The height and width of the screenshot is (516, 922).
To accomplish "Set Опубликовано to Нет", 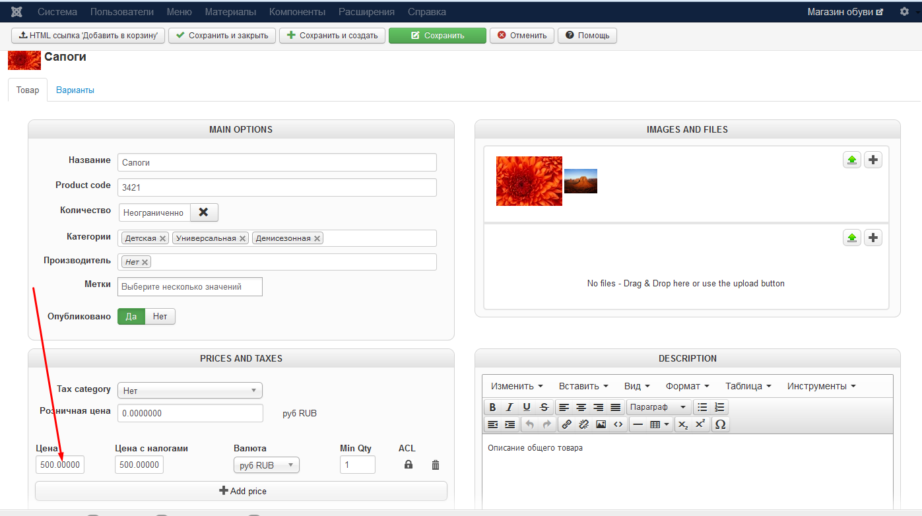I will point(160,317).
